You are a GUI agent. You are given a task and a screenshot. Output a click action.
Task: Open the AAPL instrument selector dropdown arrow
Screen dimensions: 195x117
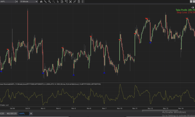pos(17,2)
